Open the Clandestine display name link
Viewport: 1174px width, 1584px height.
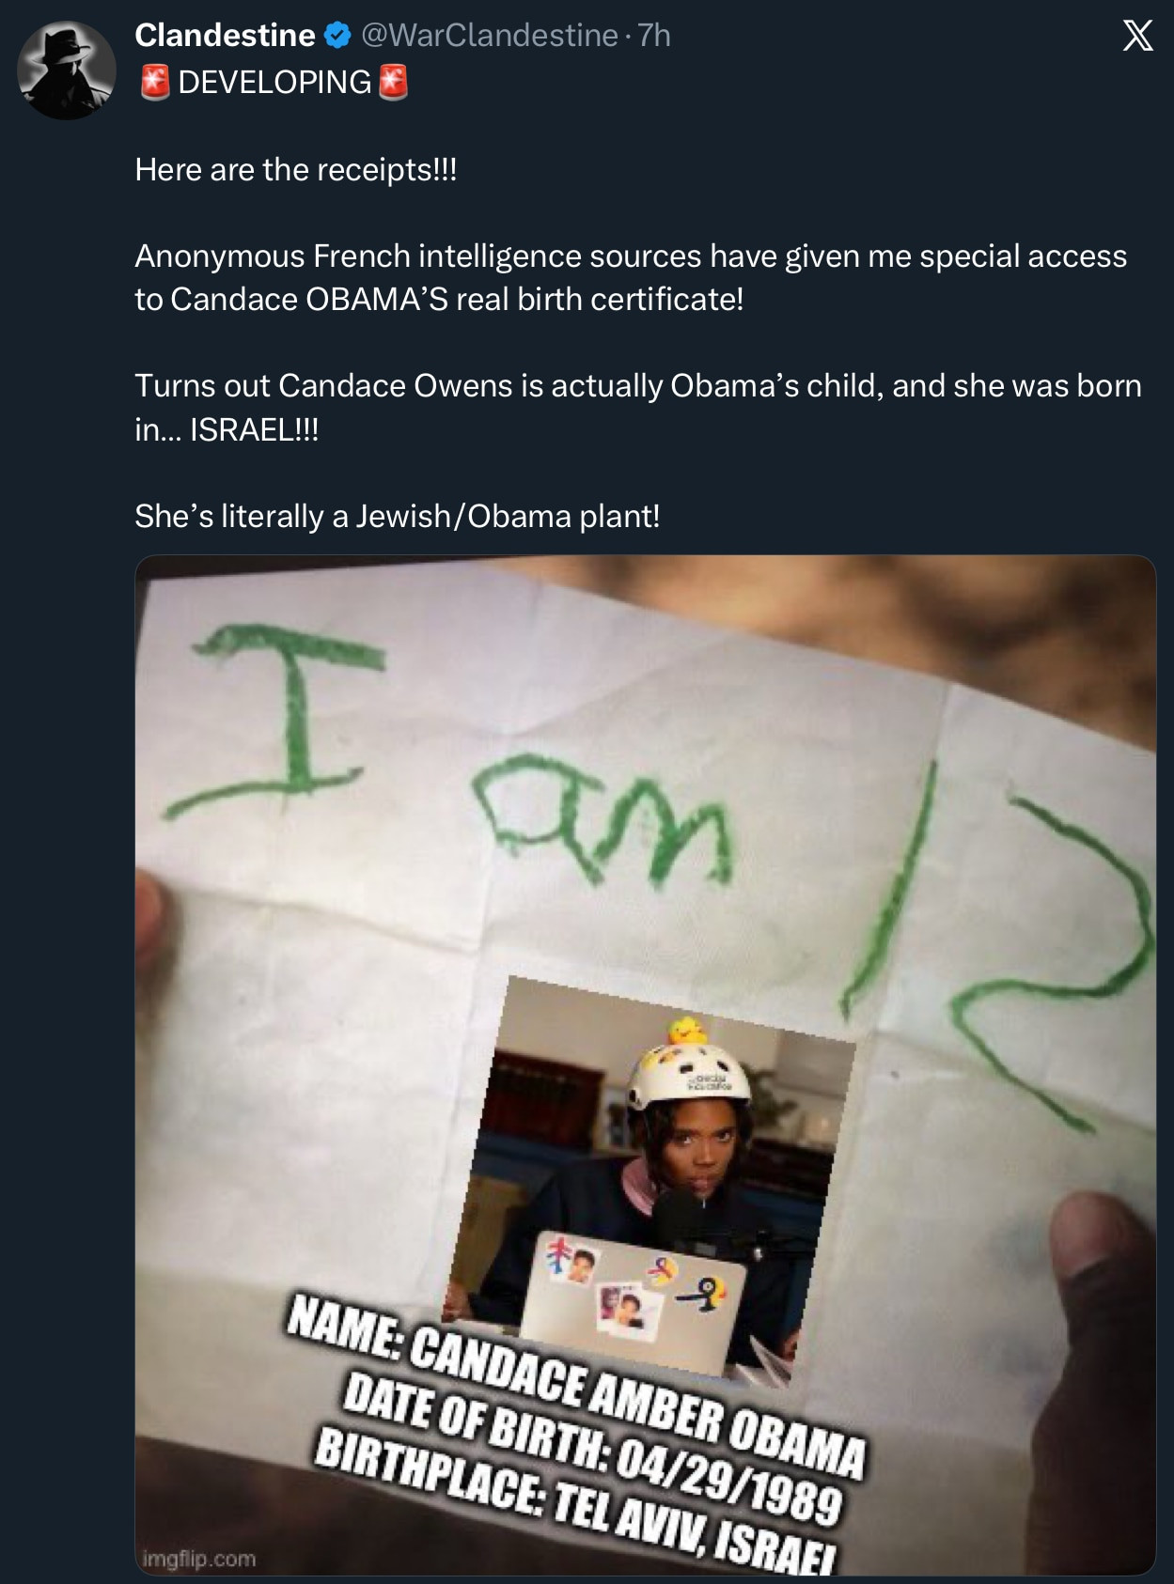coord(225,36)
